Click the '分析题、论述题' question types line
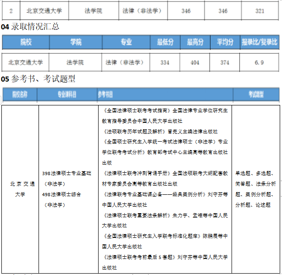 click(253, 205)
